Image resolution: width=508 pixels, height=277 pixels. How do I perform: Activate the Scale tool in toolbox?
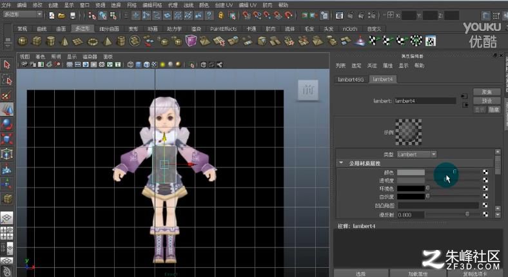[7, 140]
